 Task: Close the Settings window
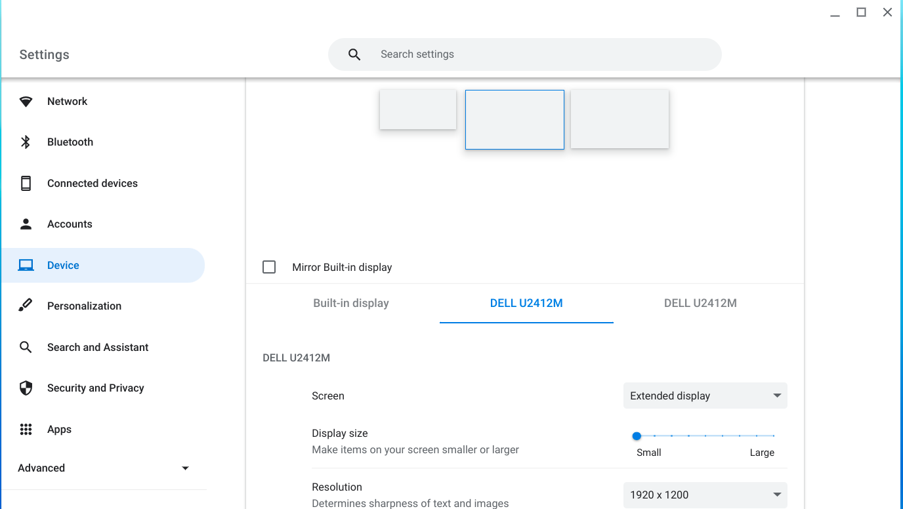click(x=887, y=12)
